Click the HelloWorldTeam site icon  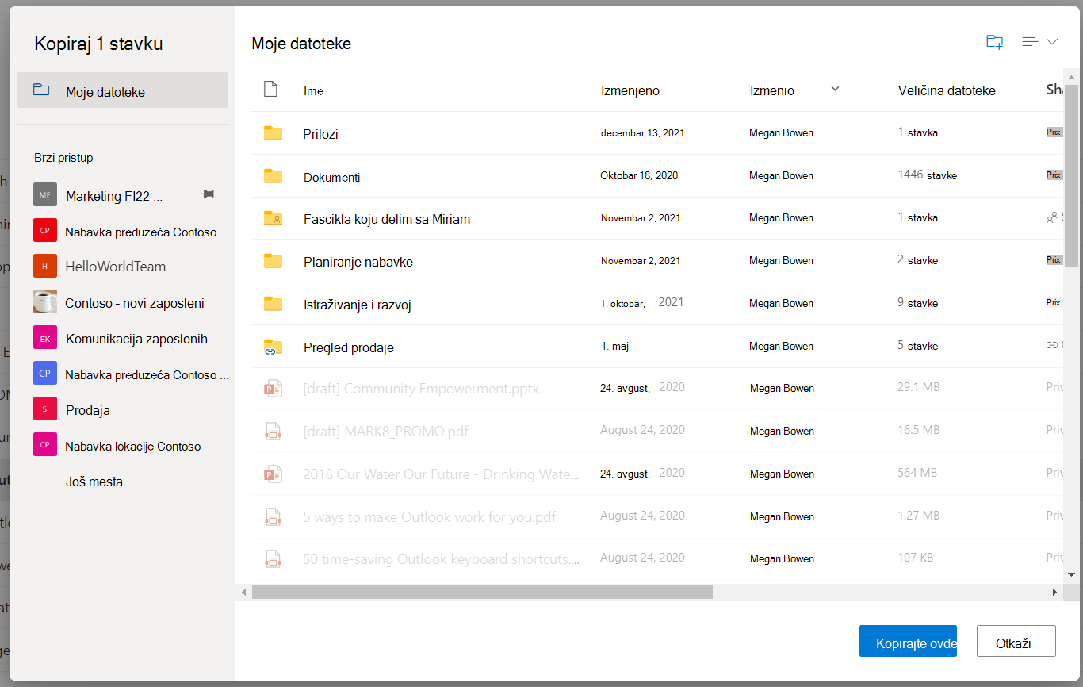click(45, 266)
